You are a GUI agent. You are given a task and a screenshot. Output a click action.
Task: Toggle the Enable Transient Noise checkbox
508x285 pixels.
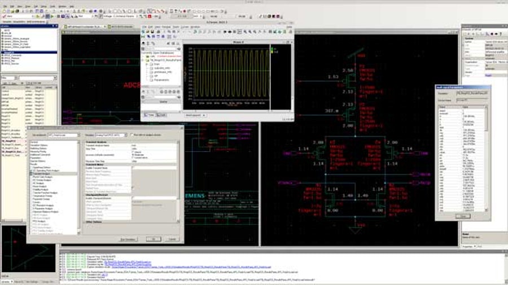[133, 168]
